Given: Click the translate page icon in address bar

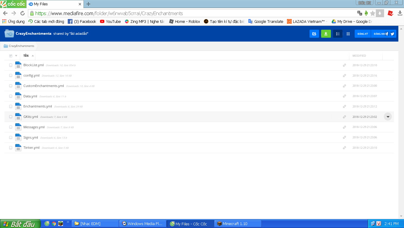Looking at the screenshot, I should click(360, 13).
